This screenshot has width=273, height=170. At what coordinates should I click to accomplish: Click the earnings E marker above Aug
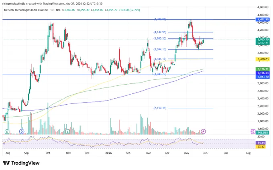click(7, 132)
